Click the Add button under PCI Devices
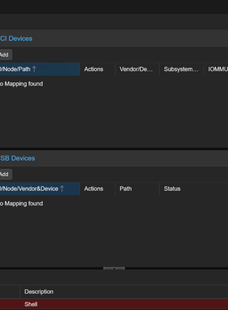 5,54
